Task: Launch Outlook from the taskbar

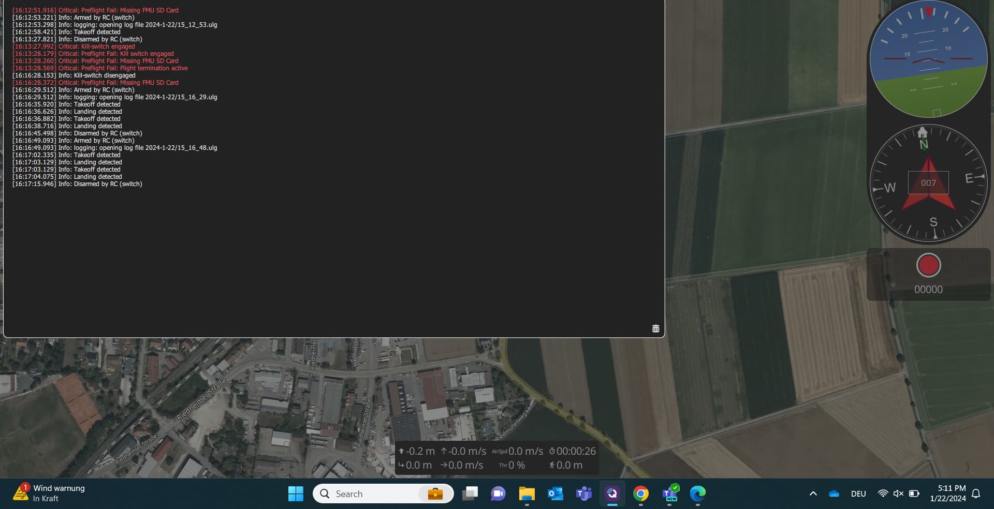Action: click(555, 494)
